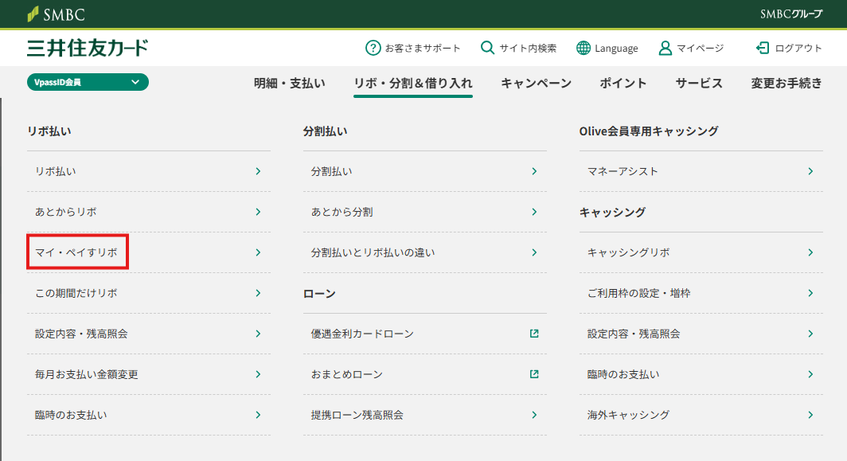Open the サービス menu
This screenshot has width=847, height=461.
click(699, 83)
